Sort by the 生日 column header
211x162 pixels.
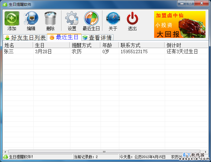(51, 45)
